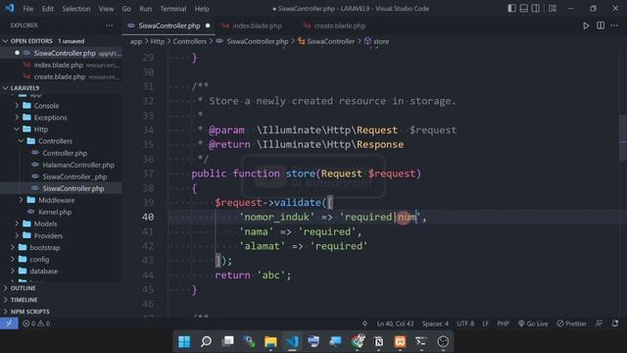Click the Run Code play icon
The height and width of the screenshot is (353, 627).
point(586,25)
